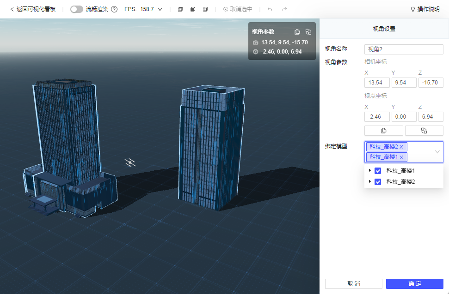The height and width of the screenshot is (294, 449).
Task: Click the 相机坐标 X field 13.54
Action: 377,83
